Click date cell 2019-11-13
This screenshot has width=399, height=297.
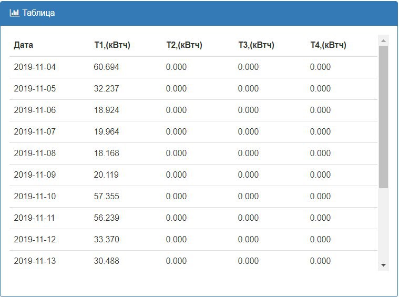35,261
